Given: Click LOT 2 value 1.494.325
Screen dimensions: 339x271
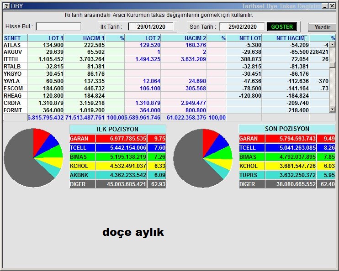Looking at the screenshot, I should tap(148, 59).
